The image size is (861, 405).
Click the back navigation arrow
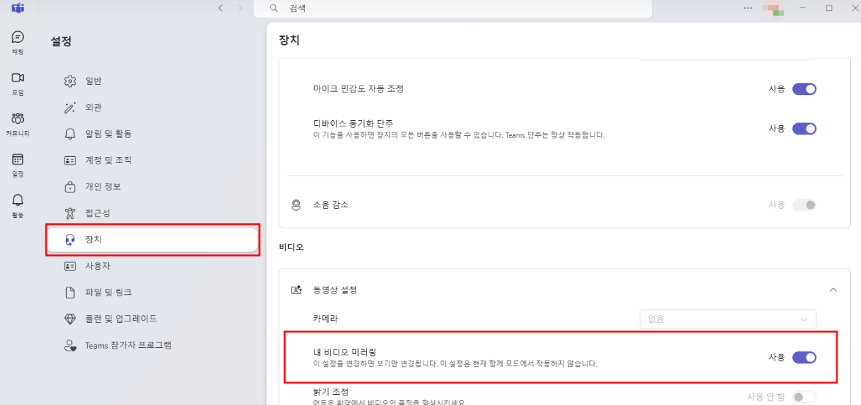pos(220,8)
